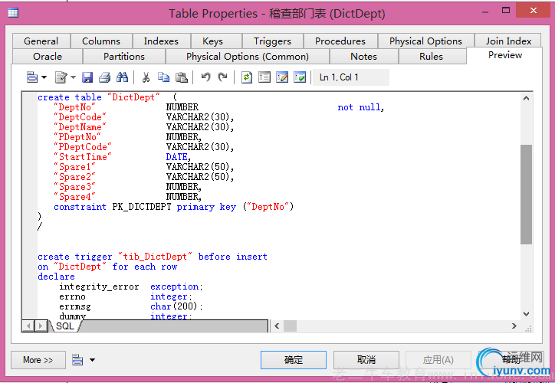Click the sub-tab scroll left arrow
555x383 pixels.
29,326
